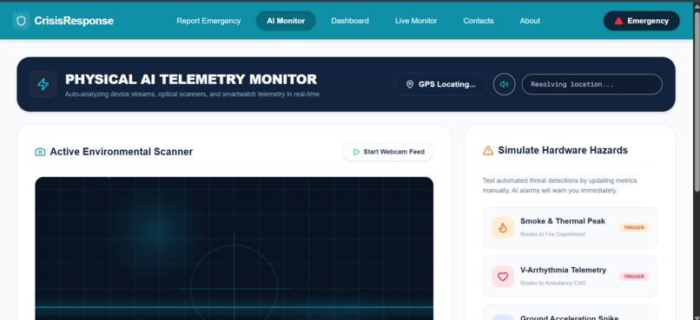Select the AI Monitor tab
This screenshot has width=700, height=320.
(x=286, y=21)
